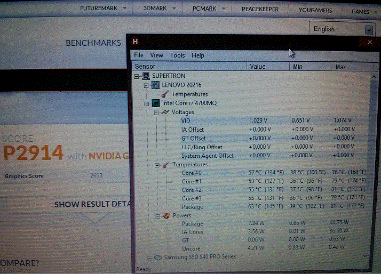Screen dimensions: 381x274
Task: Open the 3DMARK menu on the website
Action: 160,8
